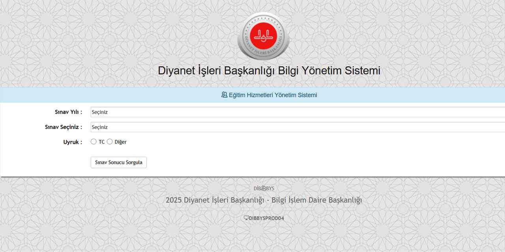Select the Diğer nationality radio button
505x252 pixels.
[110, 141]
